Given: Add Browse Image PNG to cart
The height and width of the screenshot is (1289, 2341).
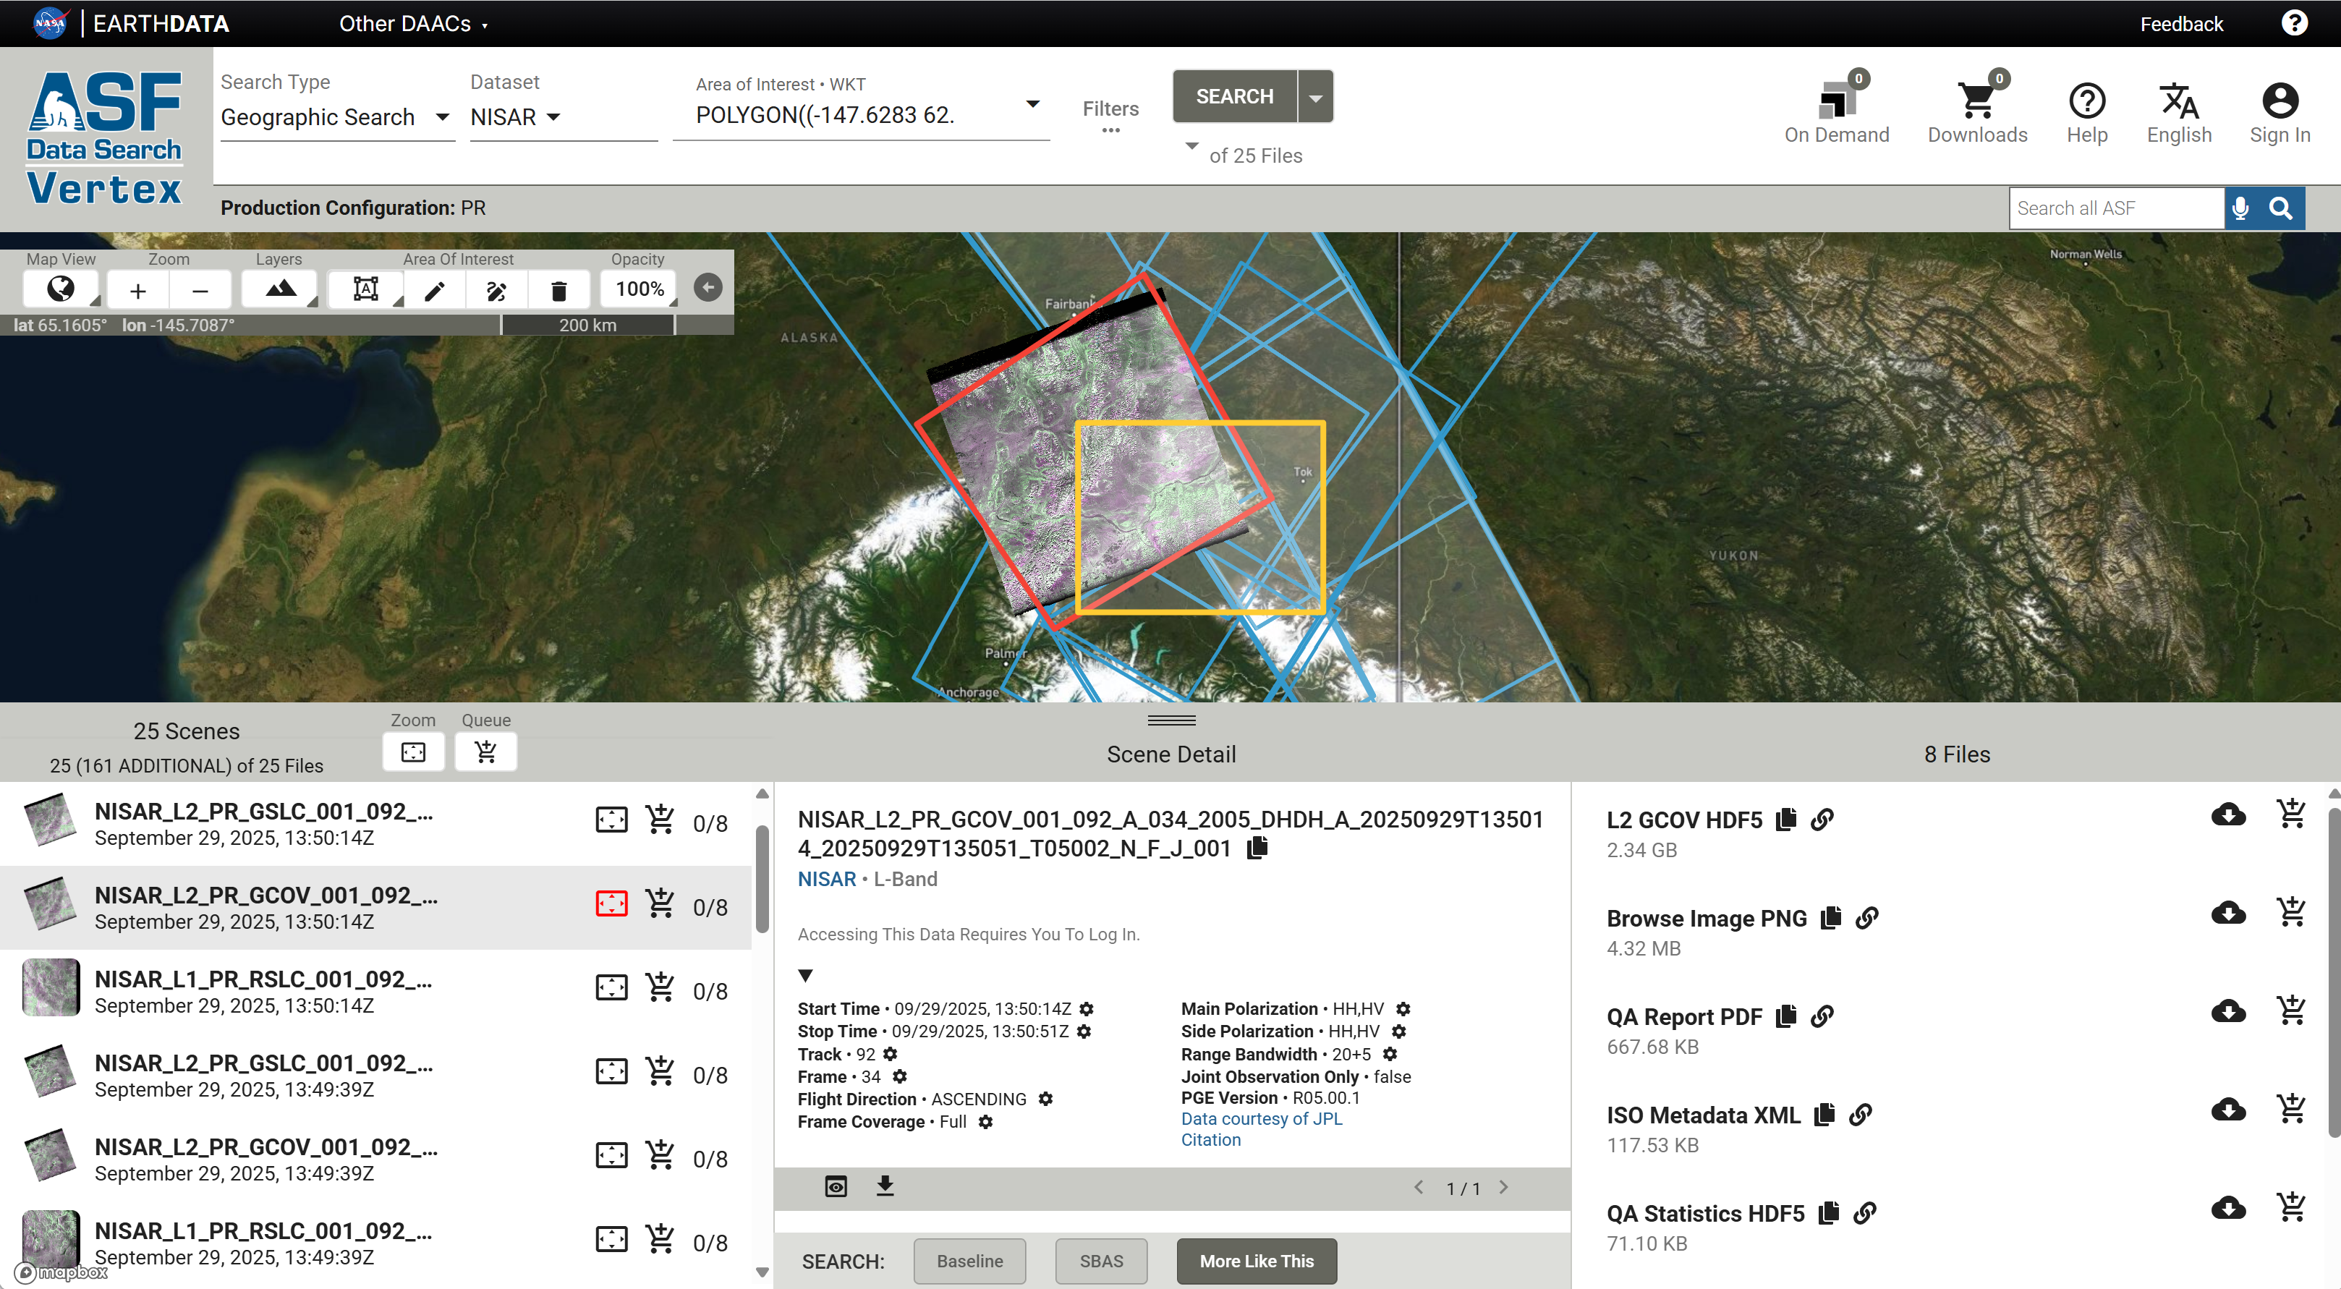Looking at the screenshot, I should 2290,912.
